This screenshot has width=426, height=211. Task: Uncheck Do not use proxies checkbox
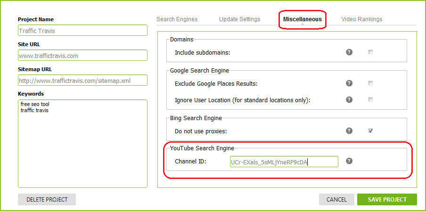[x=370, y=131]
